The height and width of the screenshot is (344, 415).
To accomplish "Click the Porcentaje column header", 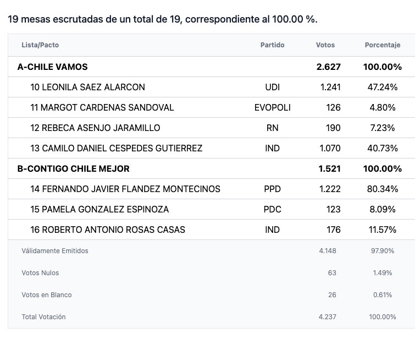I will point(383,45).
